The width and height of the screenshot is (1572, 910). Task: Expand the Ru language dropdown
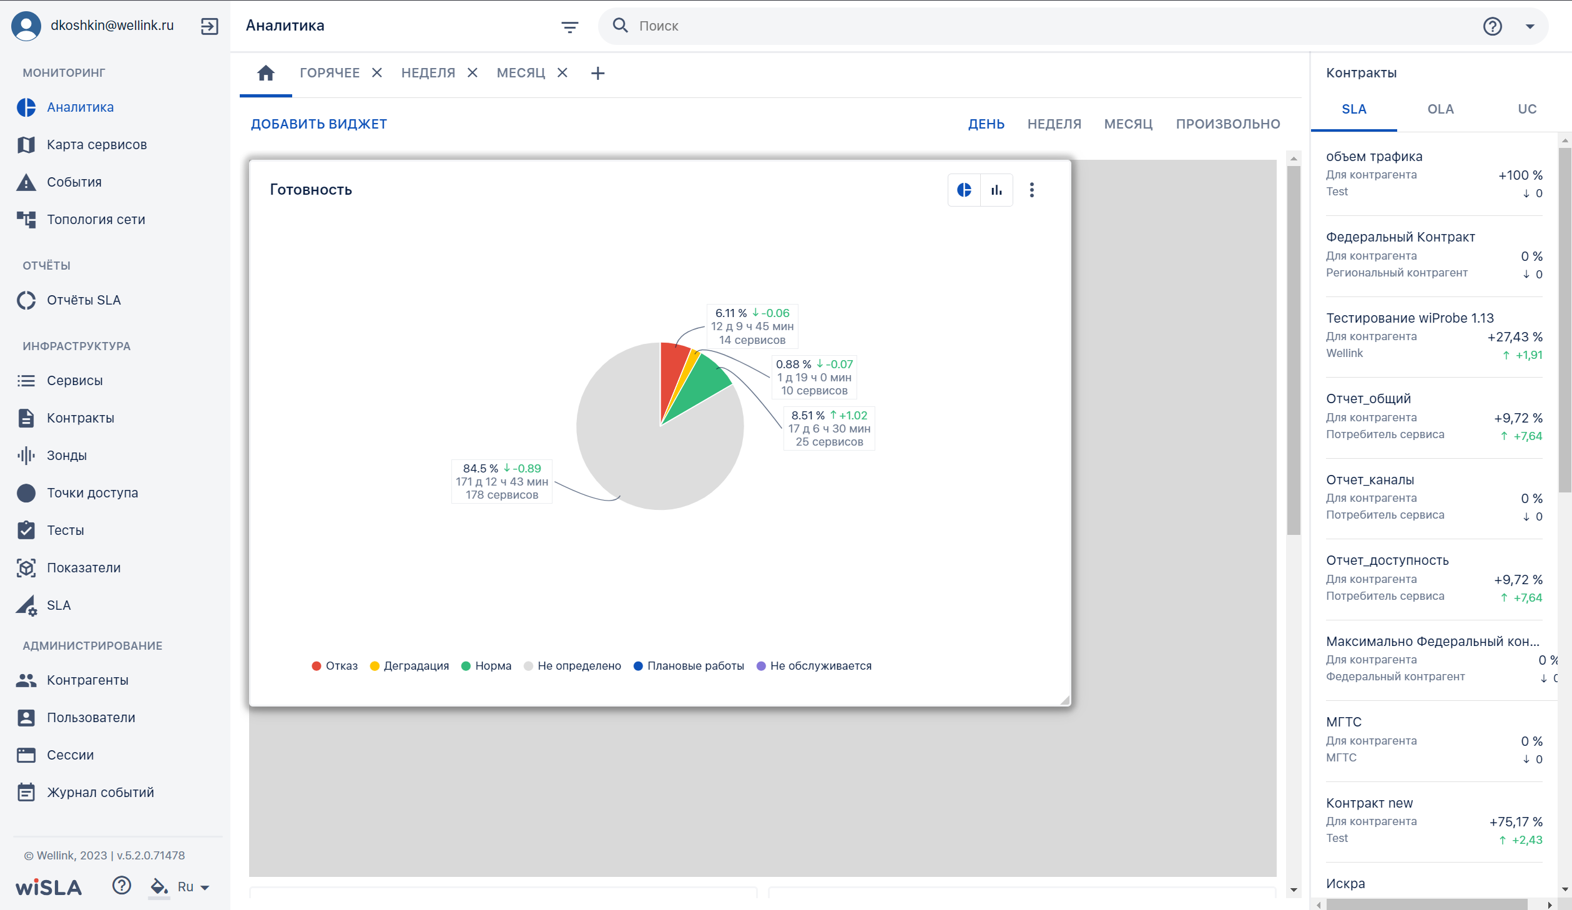[193, 887]
